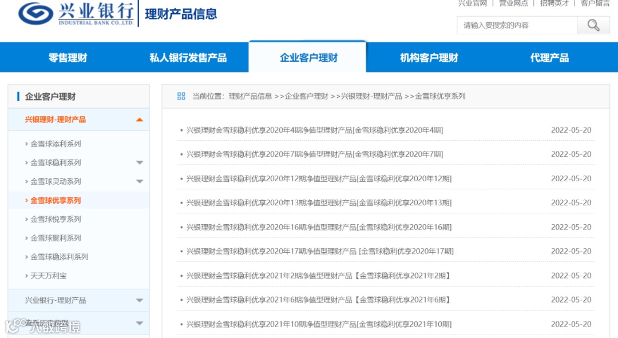Image resolution: width=618 pixels, height=338 pixels.
Task: Open the 2020年4期 product link
Action: click(x=315, y=130)
